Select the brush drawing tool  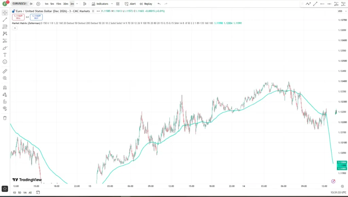5,48
